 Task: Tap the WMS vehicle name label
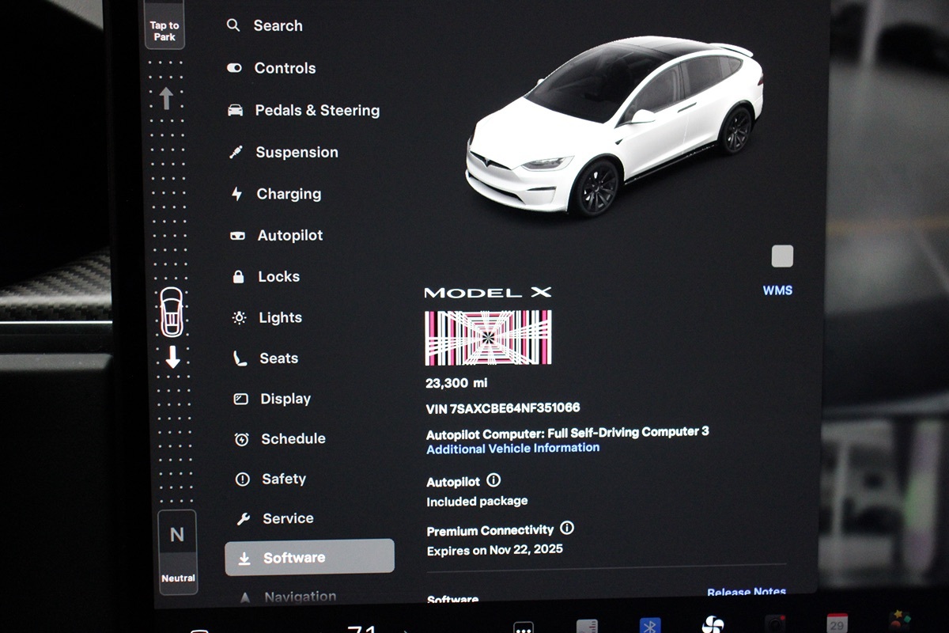tap(777, 290)
